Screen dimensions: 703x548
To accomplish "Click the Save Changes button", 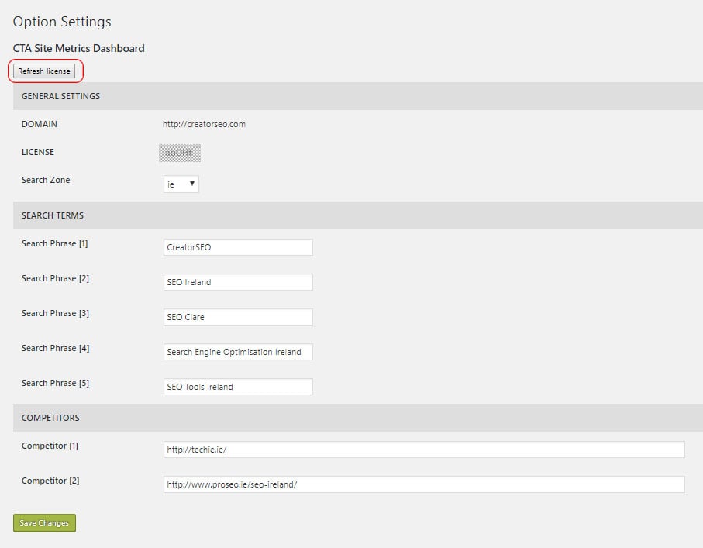I will coord(44,522).
